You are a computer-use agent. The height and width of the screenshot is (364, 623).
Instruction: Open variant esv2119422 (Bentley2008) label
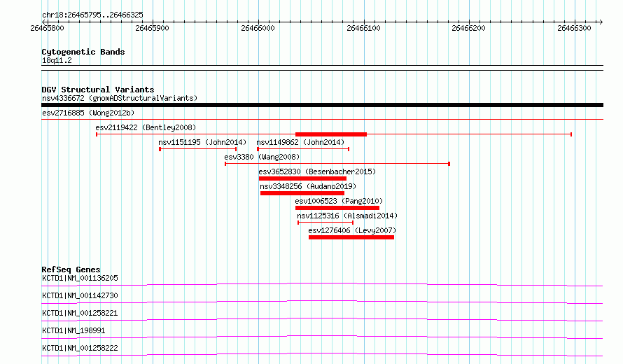[146, 127]
